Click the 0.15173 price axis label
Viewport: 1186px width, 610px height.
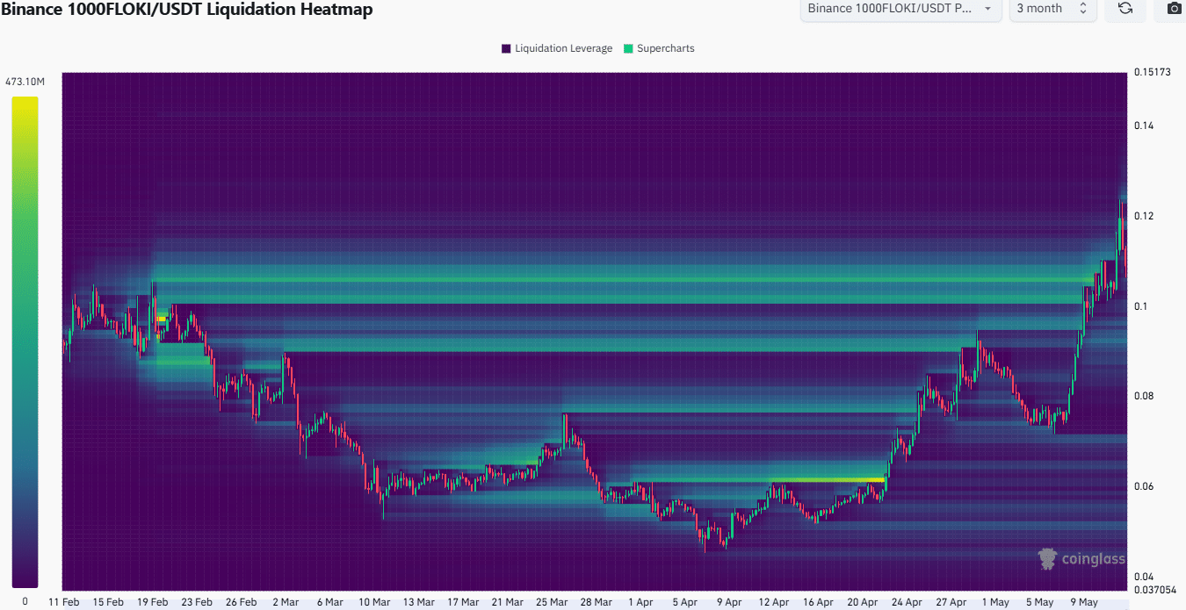(1151, 72)
